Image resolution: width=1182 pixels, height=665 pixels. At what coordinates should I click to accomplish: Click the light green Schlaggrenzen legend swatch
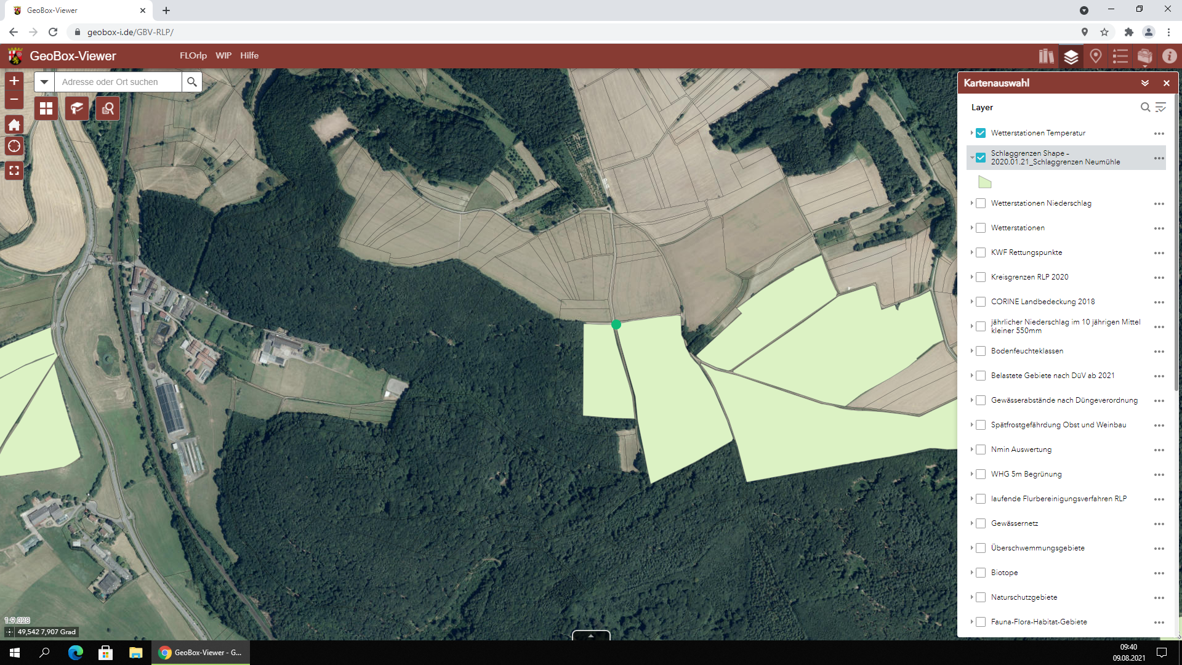pyautogui.click(x=984, y=182)
